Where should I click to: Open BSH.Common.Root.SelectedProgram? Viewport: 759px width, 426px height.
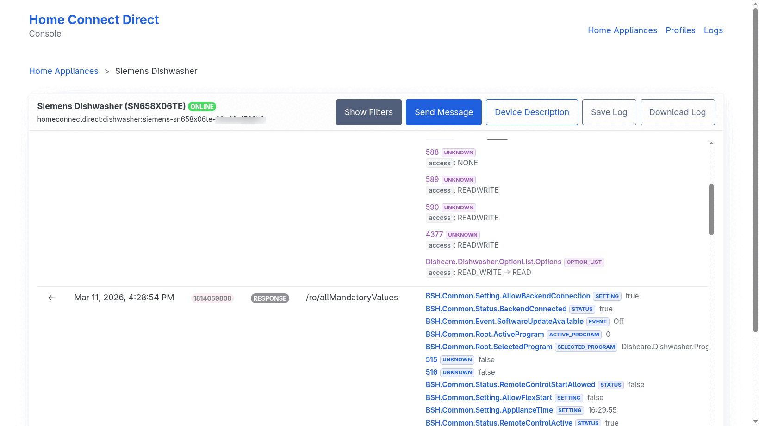click(489, 347)
